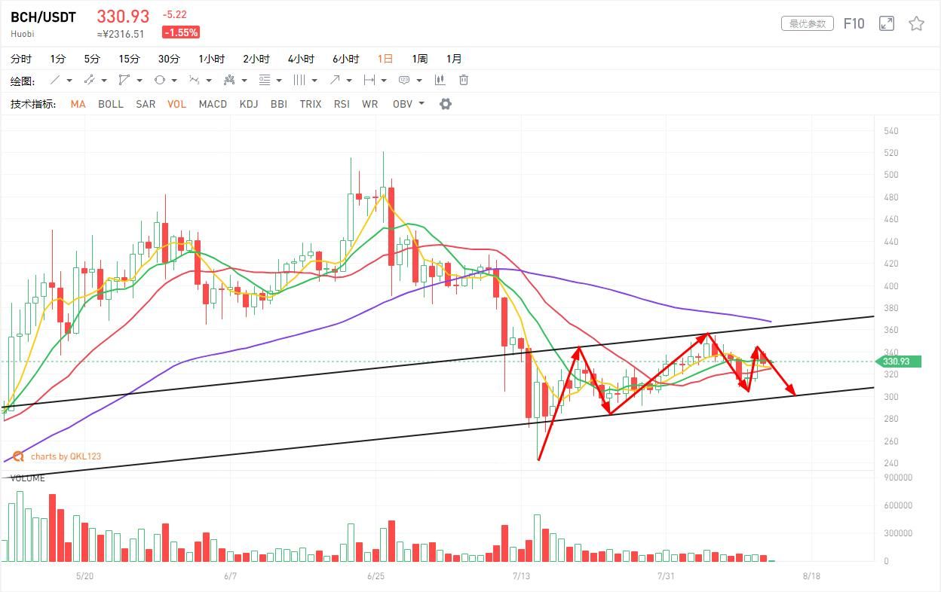Open price label tool options dropdown
This screenshot has height=592, width=941.
click(418, 81)
